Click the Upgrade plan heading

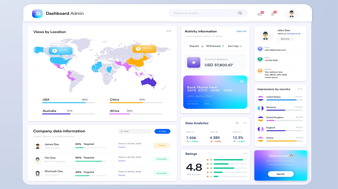click(281, 156)
